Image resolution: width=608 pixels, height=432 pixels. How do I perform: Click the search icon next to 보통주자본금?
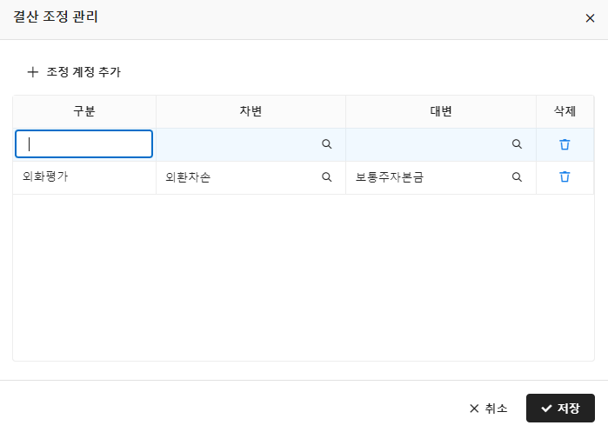(x=517, y=177)
